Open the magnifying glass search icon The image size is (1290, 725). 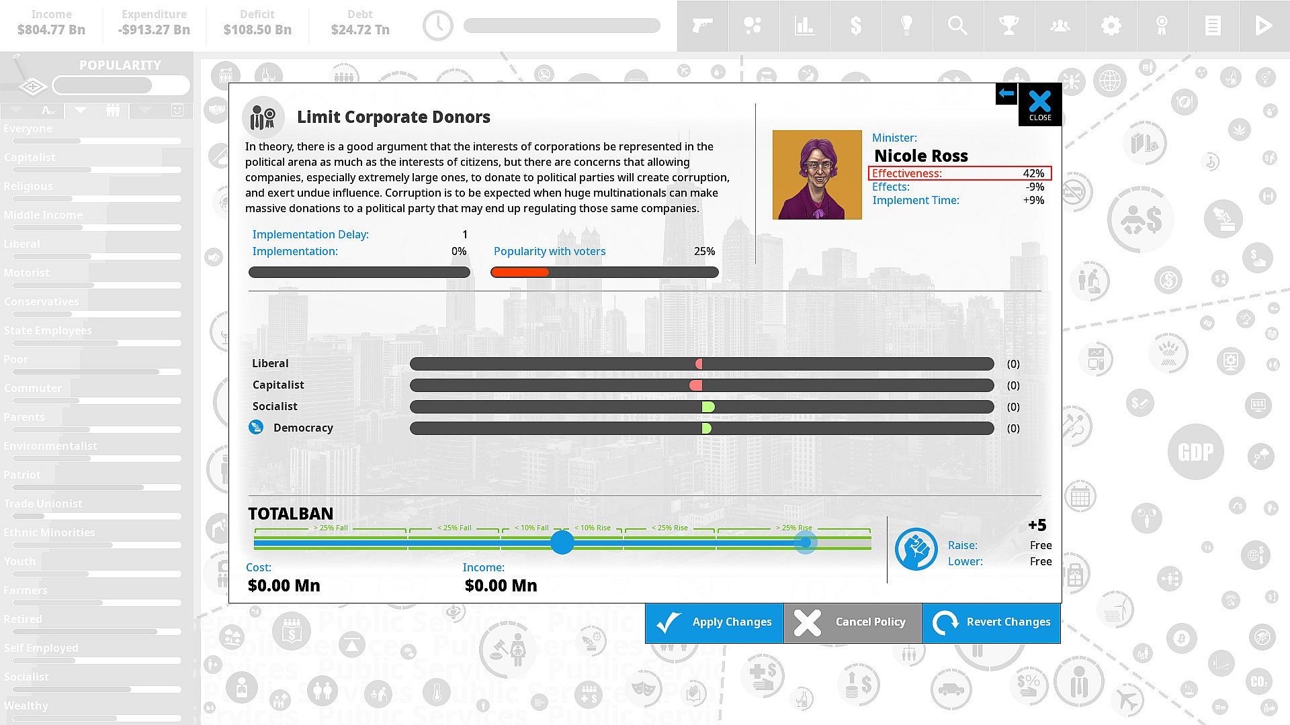(957, 26)
